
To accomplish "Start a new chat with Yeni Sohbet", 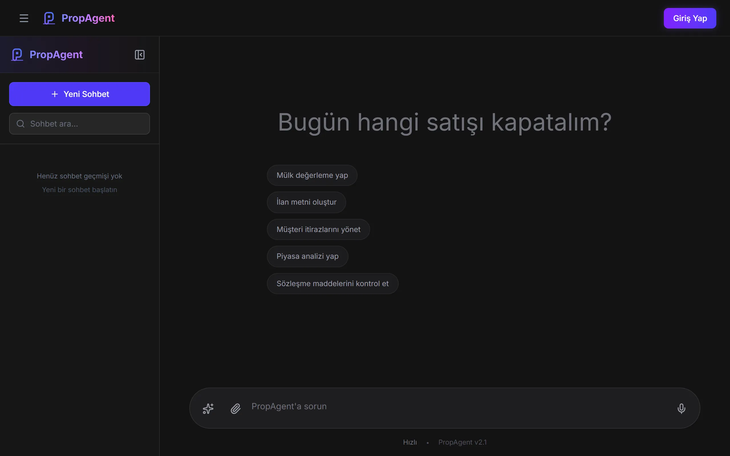I will [x=79, y=94].
